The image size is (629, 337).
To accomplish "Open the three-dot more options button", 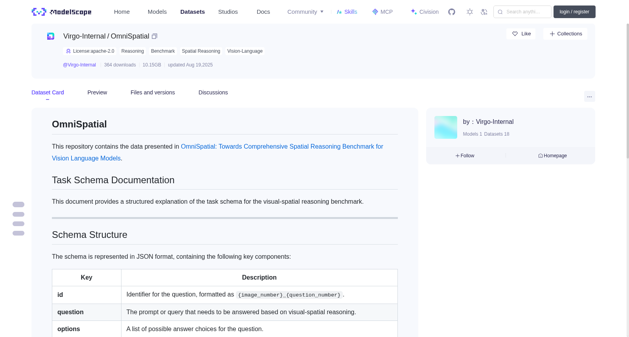I will click(589, 96).
